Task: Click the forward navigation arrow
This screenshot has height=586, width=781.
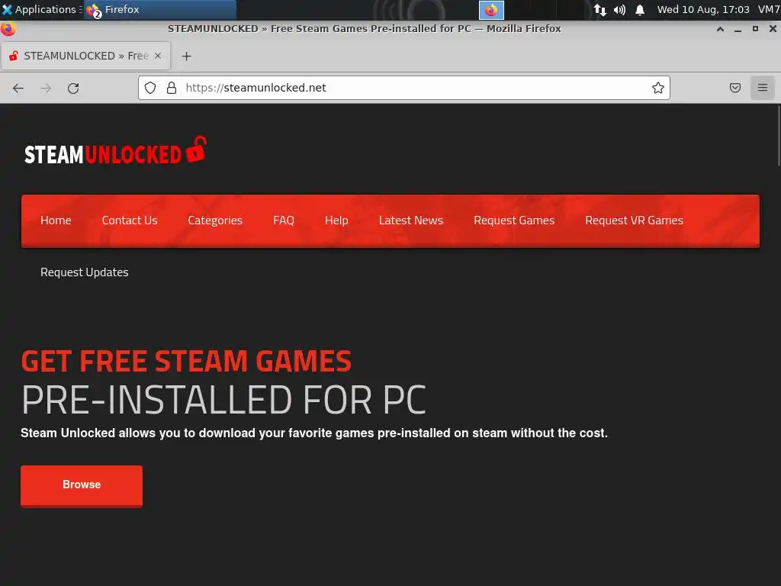Action: coord(46,89)
